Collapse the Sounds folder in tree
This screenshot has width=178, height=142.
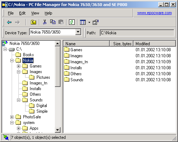coord(18,100)
